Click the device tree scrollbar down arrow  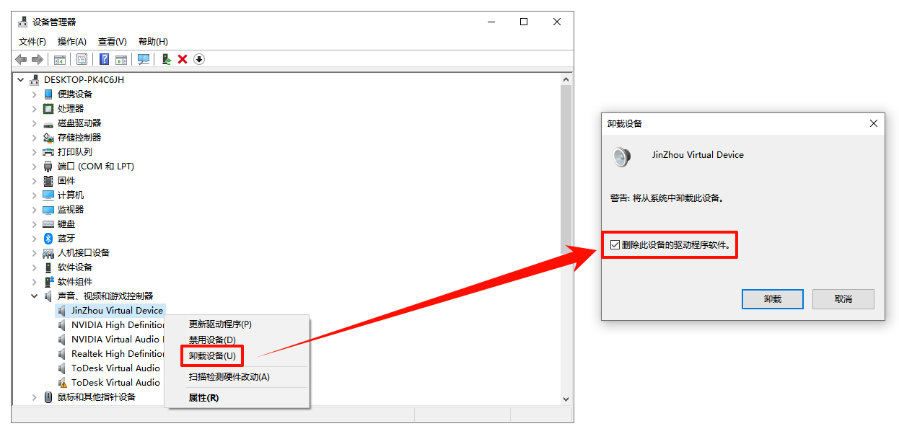click(566, 399)
